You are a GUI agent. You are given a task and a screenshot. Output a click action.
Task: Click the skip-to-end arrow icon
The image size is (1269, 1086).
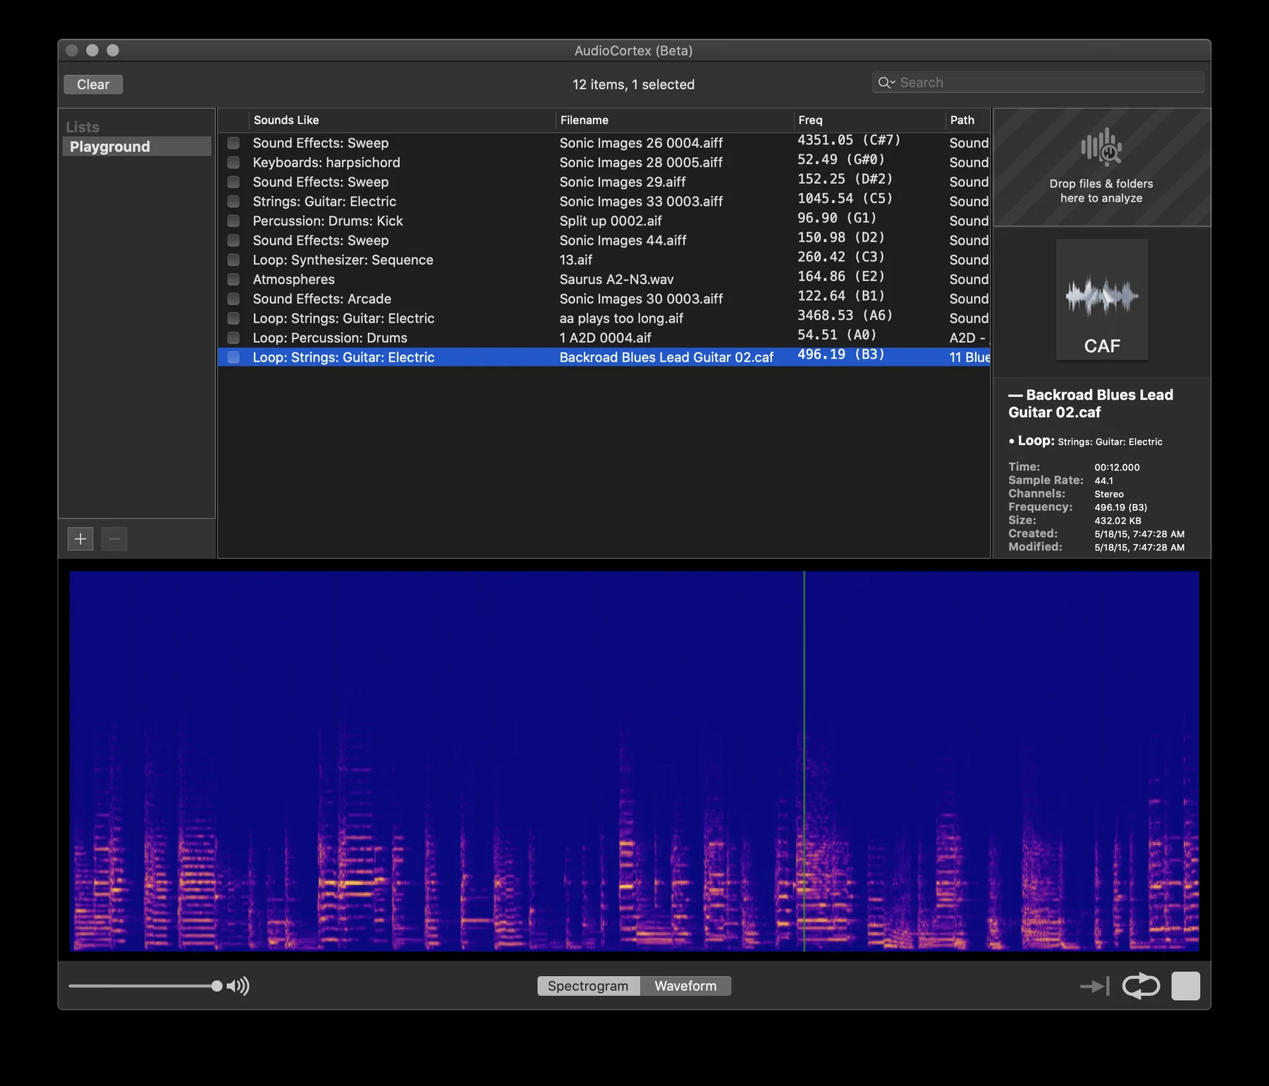click(1095, 986)
